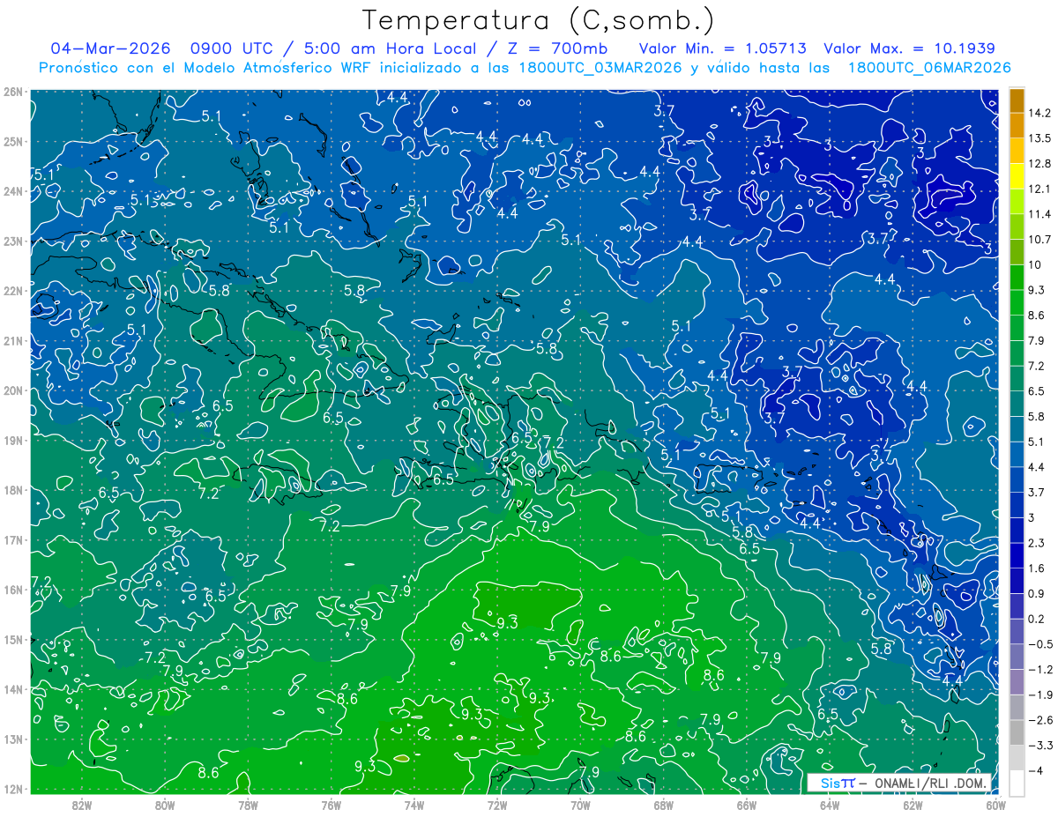Click the "-2.6" label on the color scale

pyautogui.click(x=1039, y=720)
